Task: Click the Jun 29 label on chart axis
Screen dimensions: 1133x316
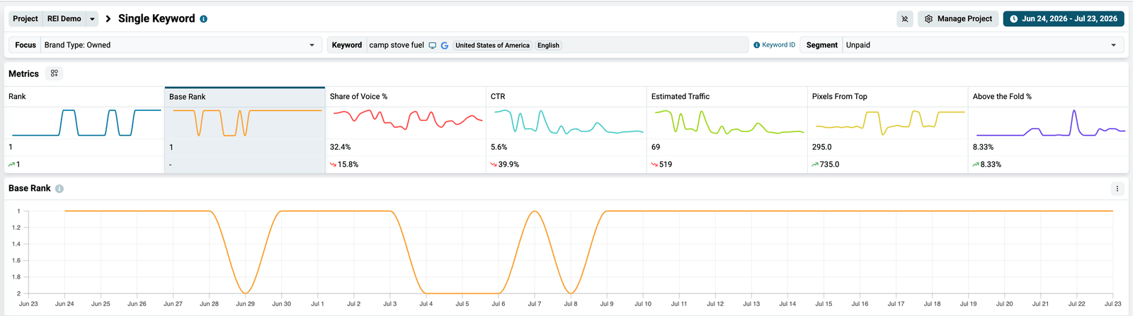Action: coord(246,304)
